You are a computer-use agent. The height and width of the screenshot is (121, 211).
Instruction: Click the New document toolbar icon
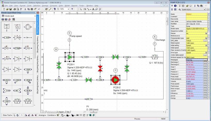4,9
